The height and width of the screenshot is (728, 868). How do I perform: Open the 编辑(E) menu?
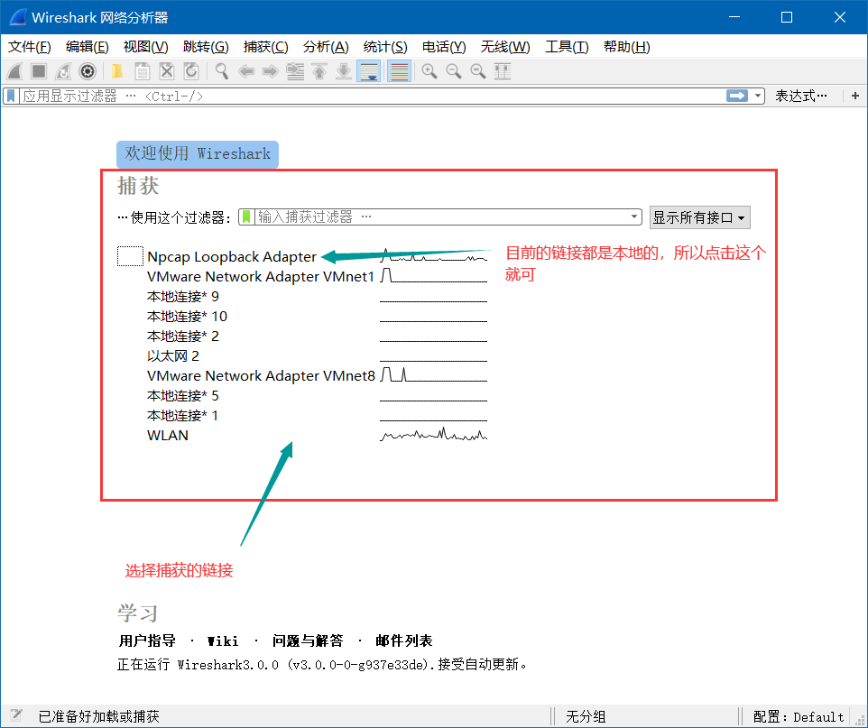point(87,47)
